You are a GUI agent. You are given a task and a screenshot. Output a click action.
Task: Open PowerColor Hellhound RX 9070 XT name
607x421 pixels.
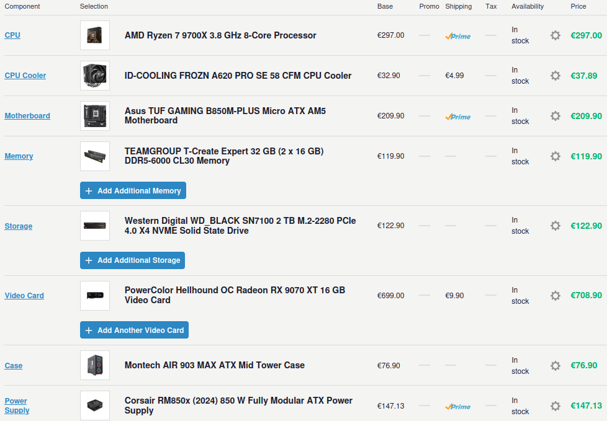(x=235, y=295)
